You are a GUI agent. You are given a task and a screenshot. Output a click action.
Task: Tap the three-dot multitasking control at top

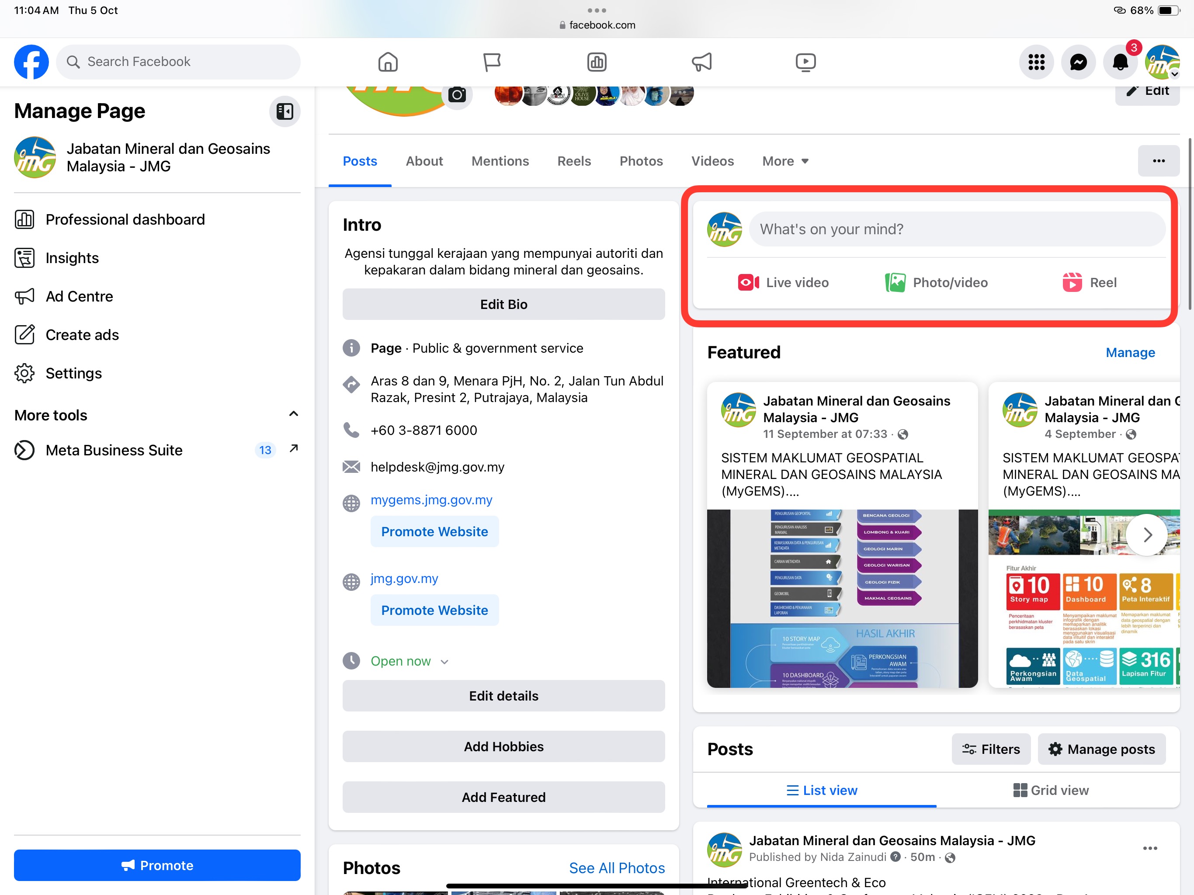[x=597, y=10]
